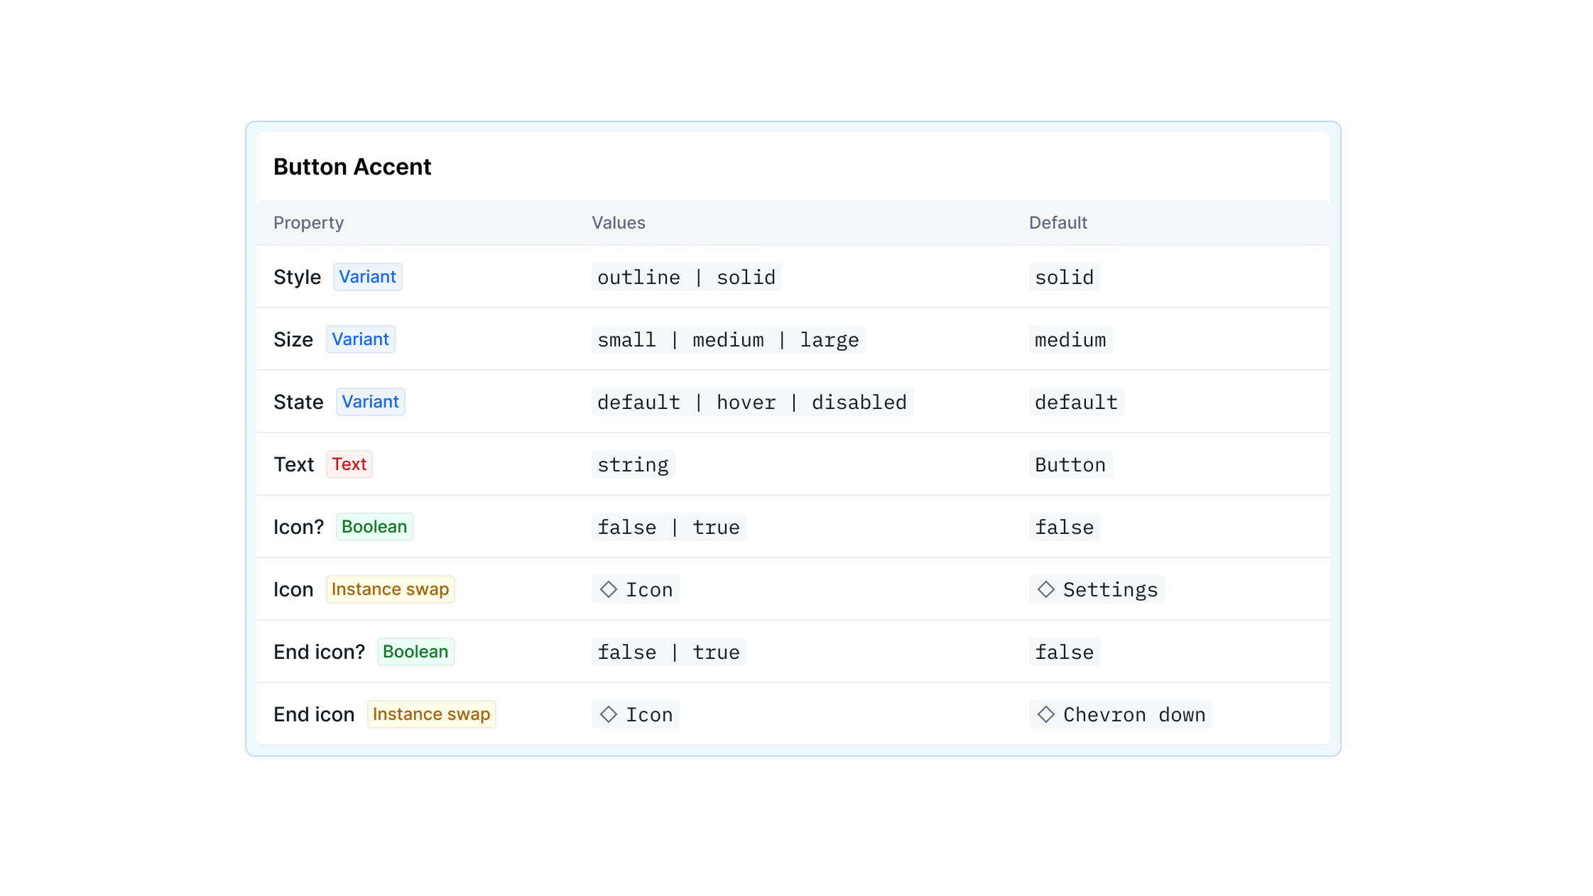1593x896 pixels.
Task: Select the Style property name
Action: 297,278
